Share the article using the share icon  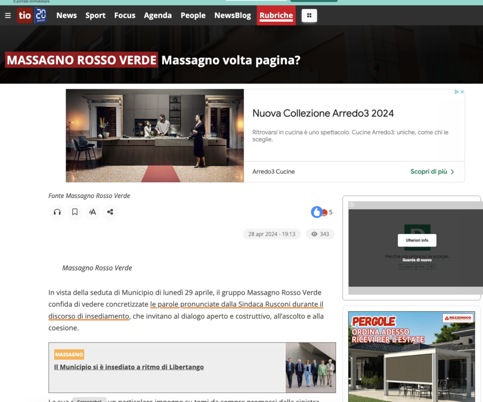coord(110,212)
